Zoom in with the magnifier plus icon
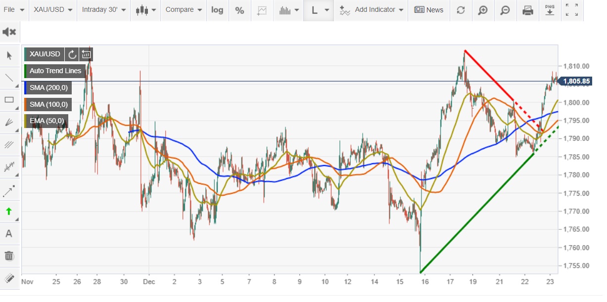The image size is (607, 302). [483, 10]
